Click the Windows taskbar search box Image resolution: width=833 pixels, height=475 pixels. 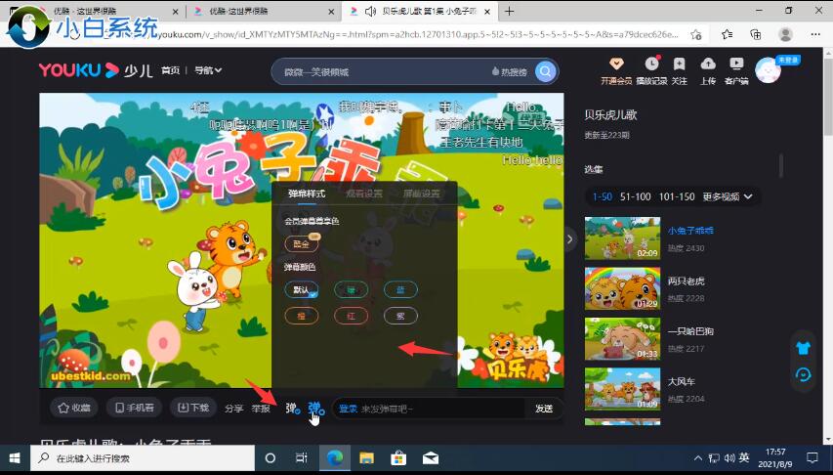(x=143, y=458)
